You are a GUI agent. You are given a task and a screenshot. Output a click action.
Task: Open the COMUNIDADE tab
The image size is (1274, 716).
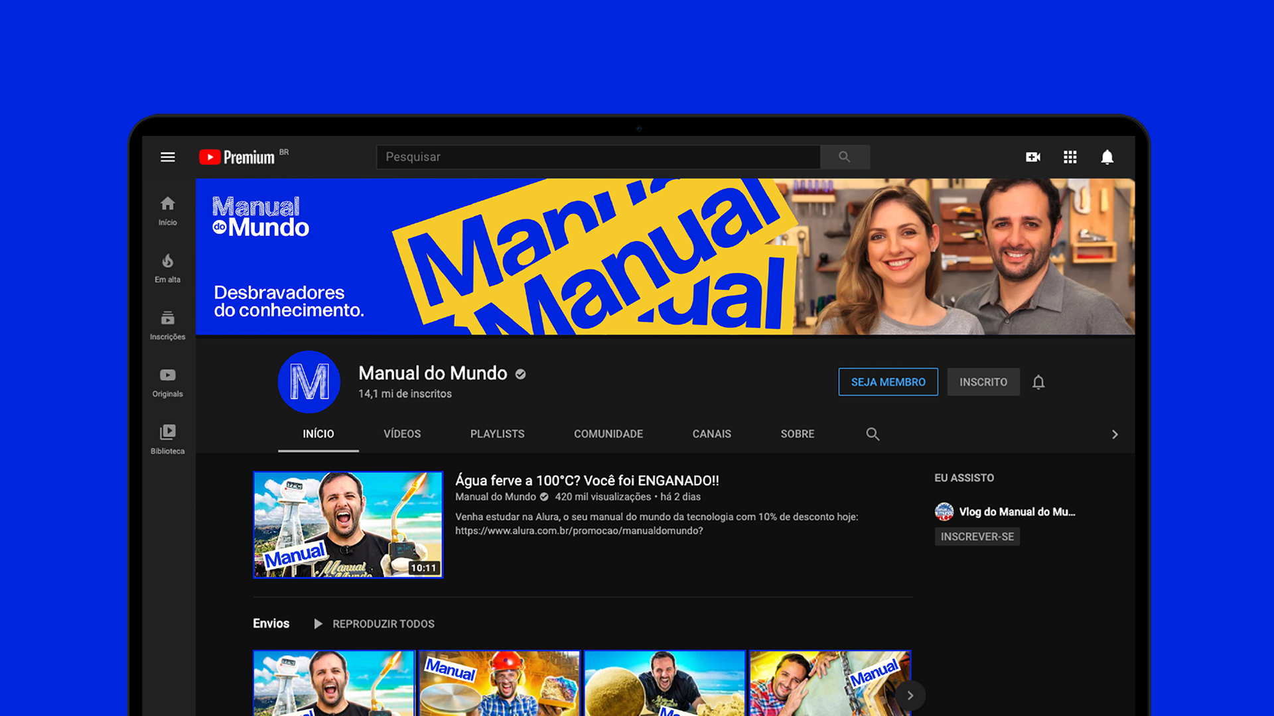[x=608, y=434]
